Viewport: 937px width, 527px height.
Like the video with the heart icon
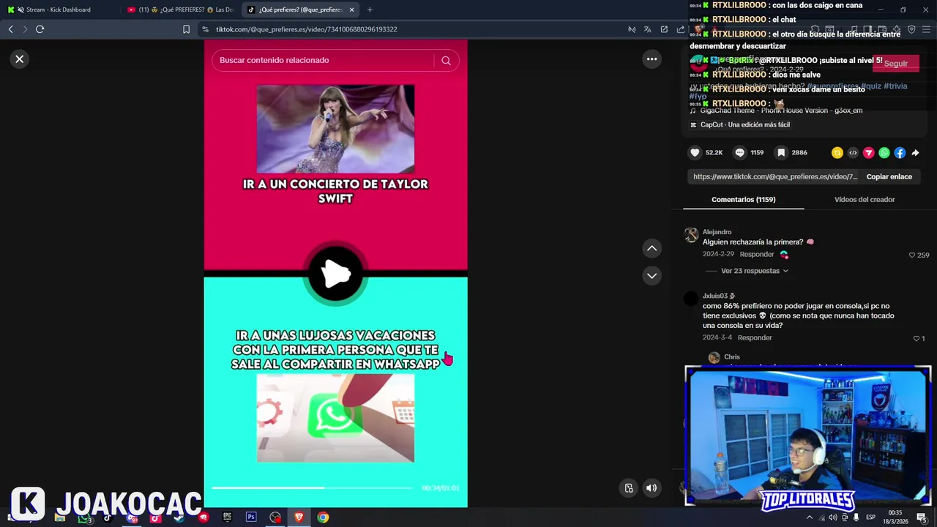point(695,153)
